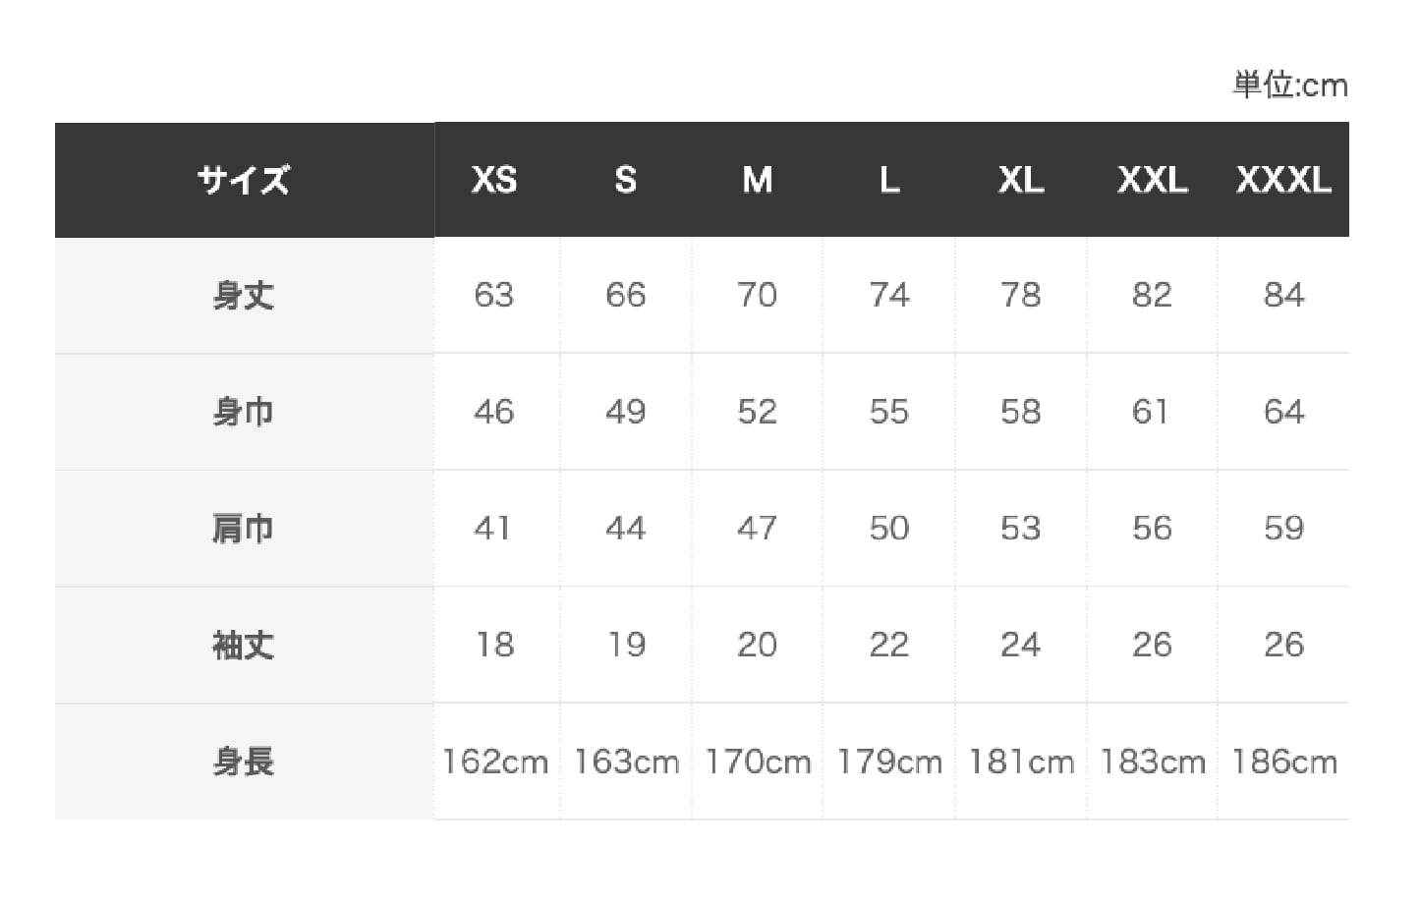The width and height of the screenshot is (1421, 904).
Task: Select the 63 cell under XS
Action: click(x=493, y=295)
